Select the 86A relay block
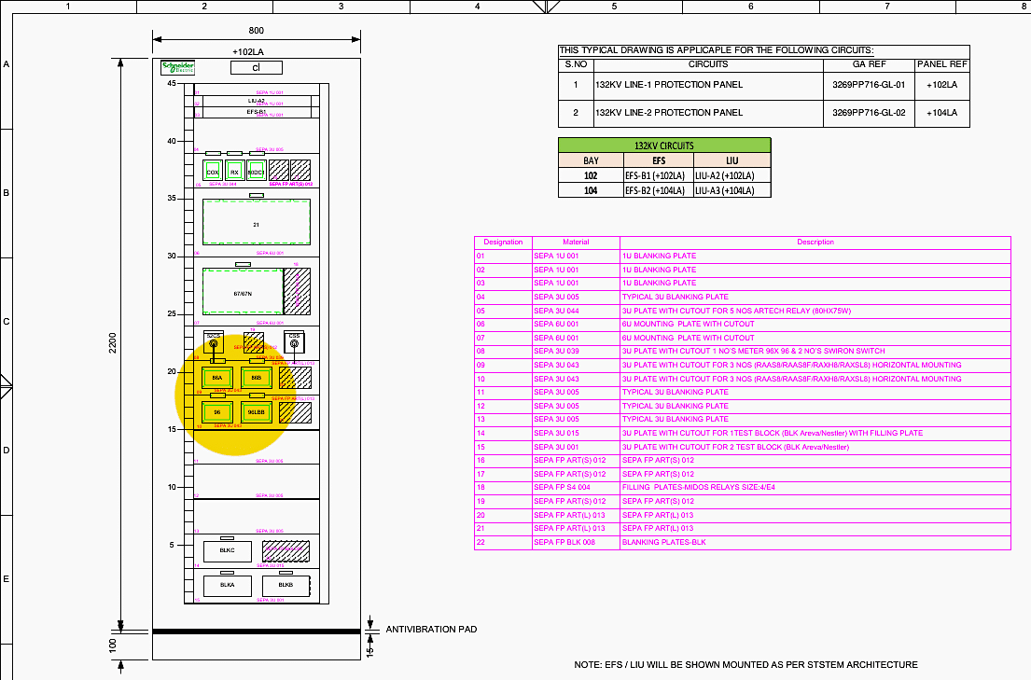This screenshot has height=680, width=1031. coord(217,378)
